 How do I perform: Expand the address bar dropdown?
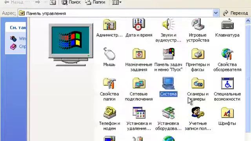coord(216,13)
